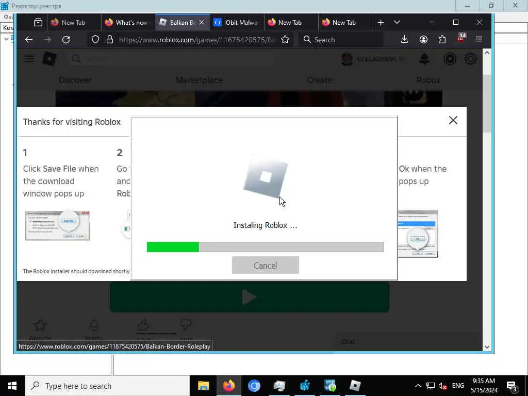The height and width of the screenshot is (396, 528).
Task: Open the uBlock extension icon with badge 14
Action: tap(461, 38)
